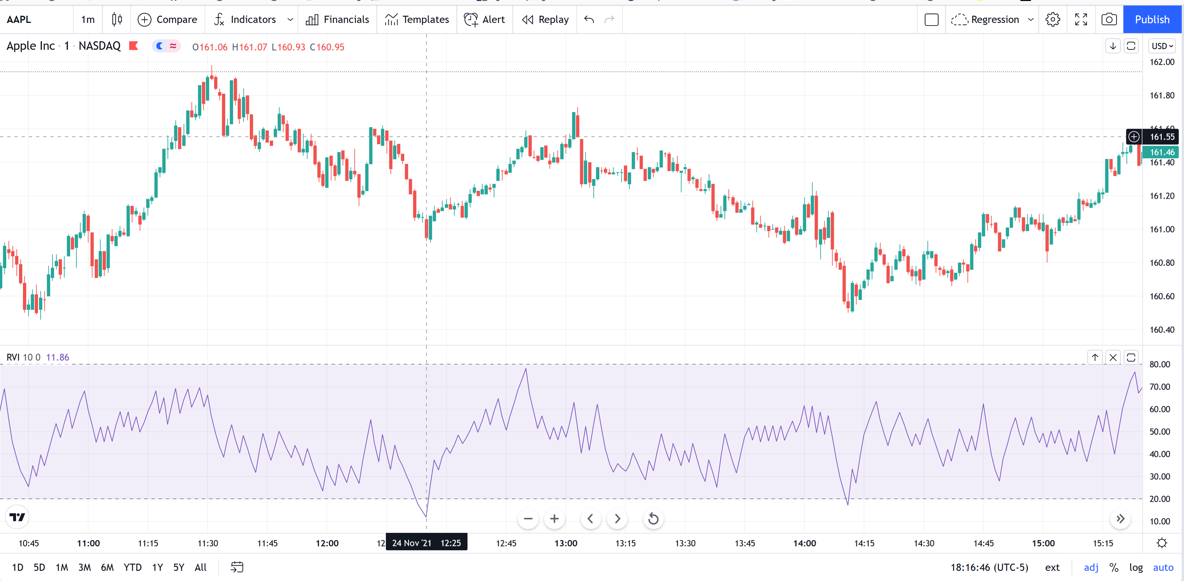Select the YTD date range
Viewport: 1184px width, 581px height.
(x=132, y=567)
